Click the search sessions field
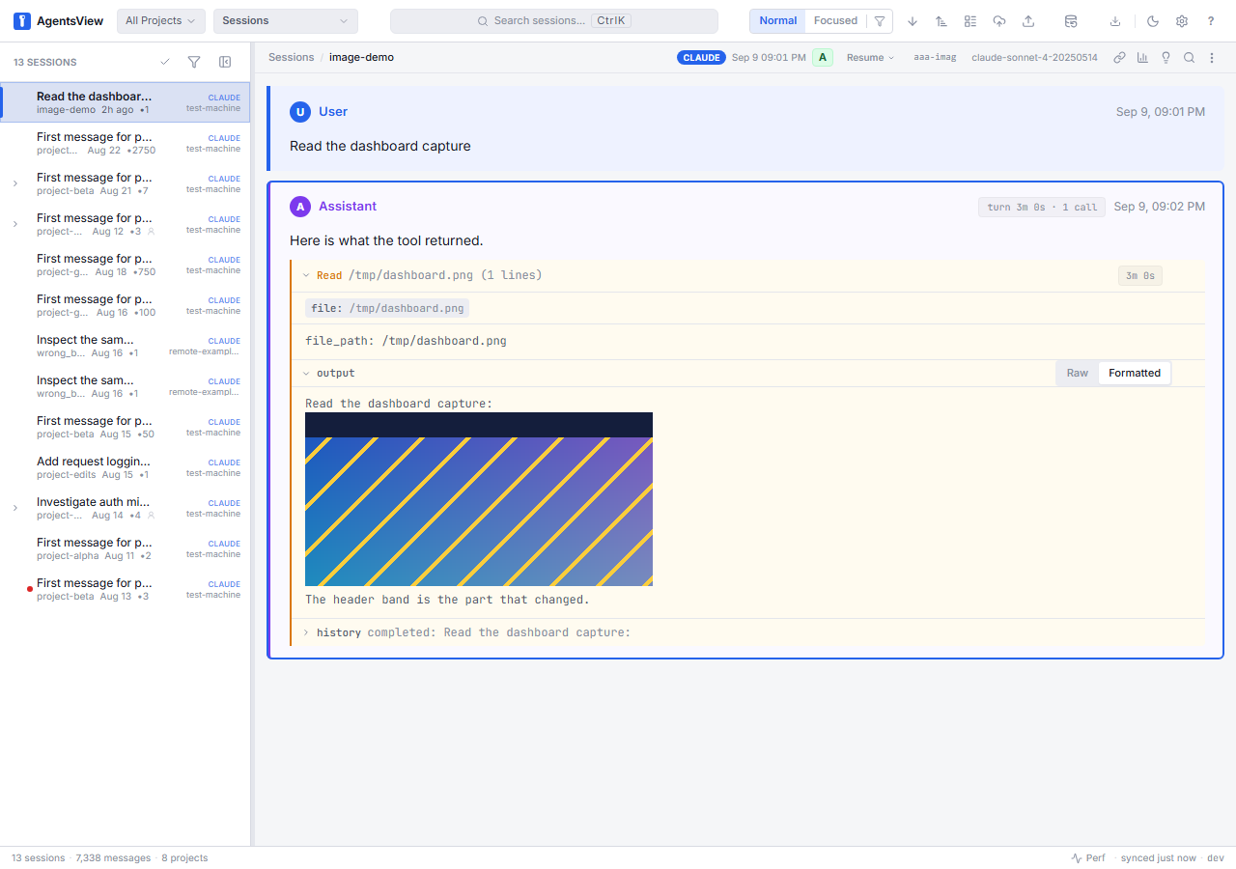This screenshot has width=1236, height=869. (554, 20)
